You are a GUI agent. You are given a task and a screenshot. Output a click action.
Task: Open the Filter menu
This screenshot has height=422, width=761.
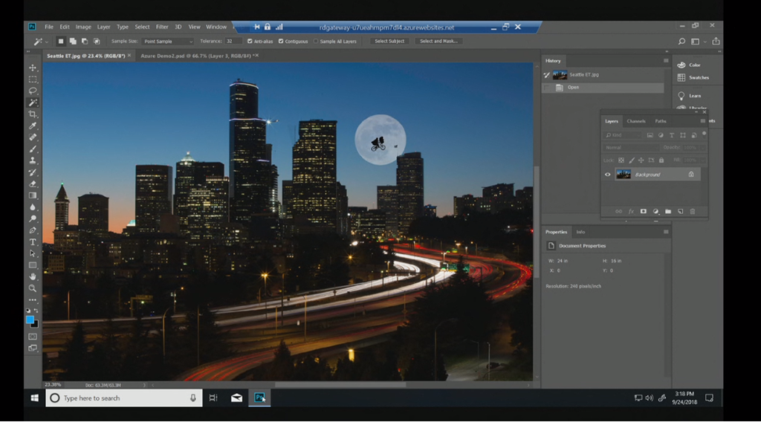162,27
